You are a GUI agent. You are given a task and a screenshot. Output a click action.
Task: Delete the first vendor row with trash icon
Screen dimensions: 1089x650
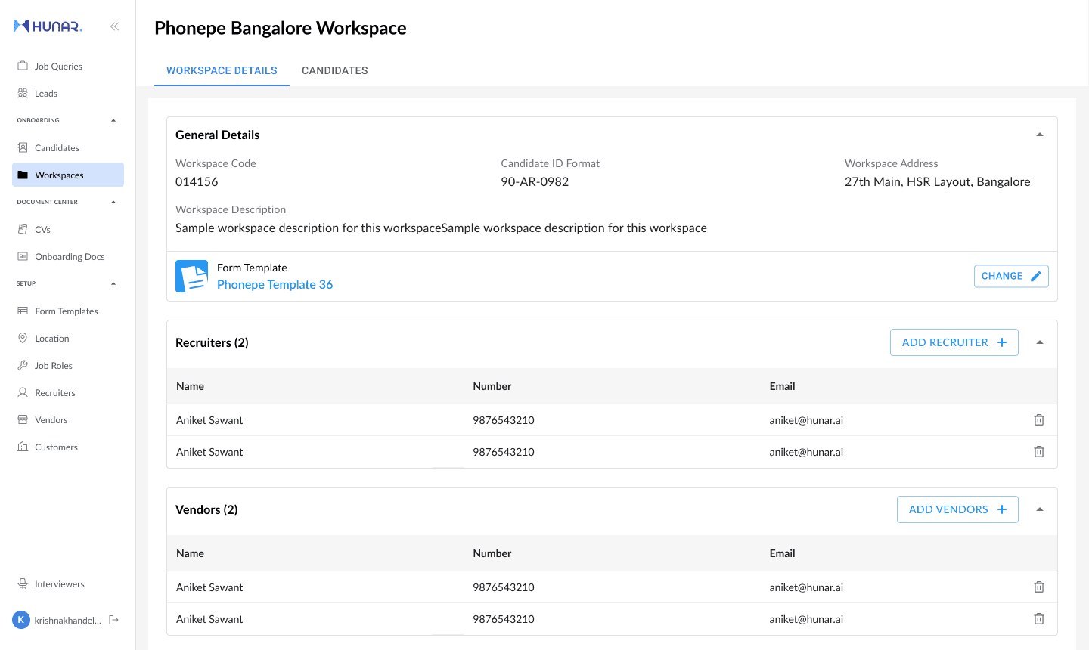(1039, 587)
